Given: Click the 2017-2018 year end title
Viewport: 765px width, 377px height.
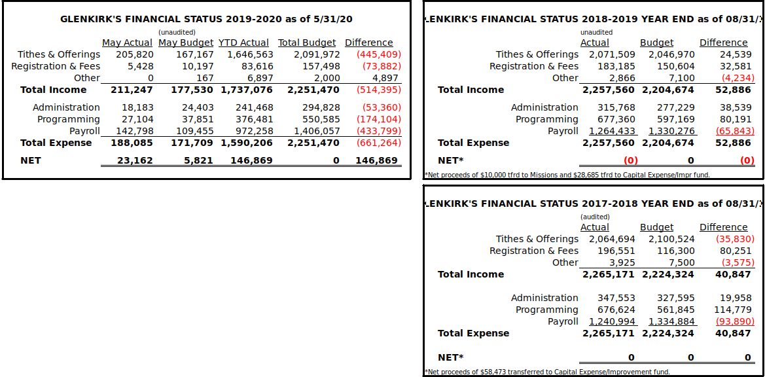Looking at the screenshot, I should click(593, 204).
